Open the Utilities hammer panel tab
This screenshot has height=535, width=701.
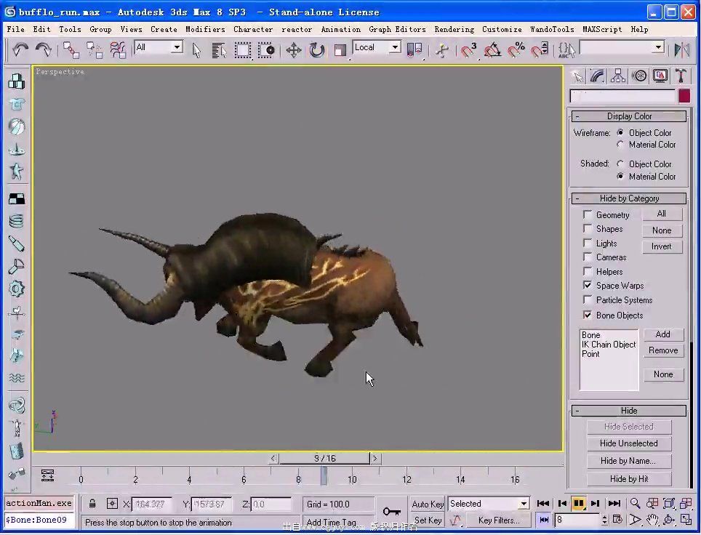(681, 76)
